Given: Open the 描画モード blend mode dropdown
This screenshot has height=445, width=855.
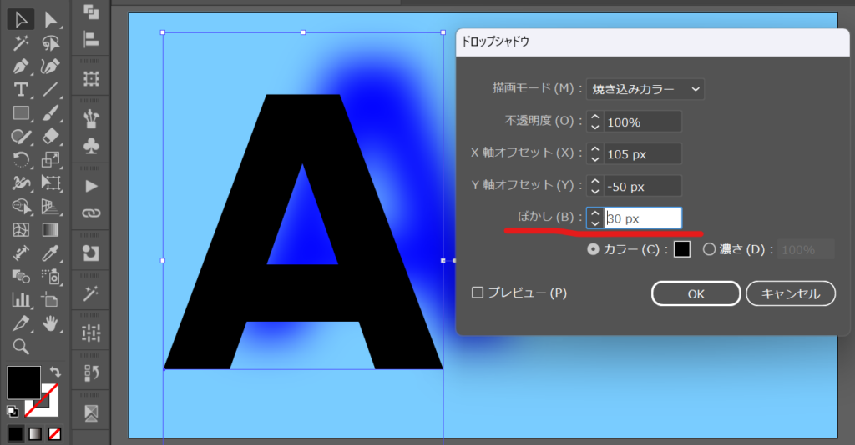Looking at the screenshot, I should click(x=645, y=89).
